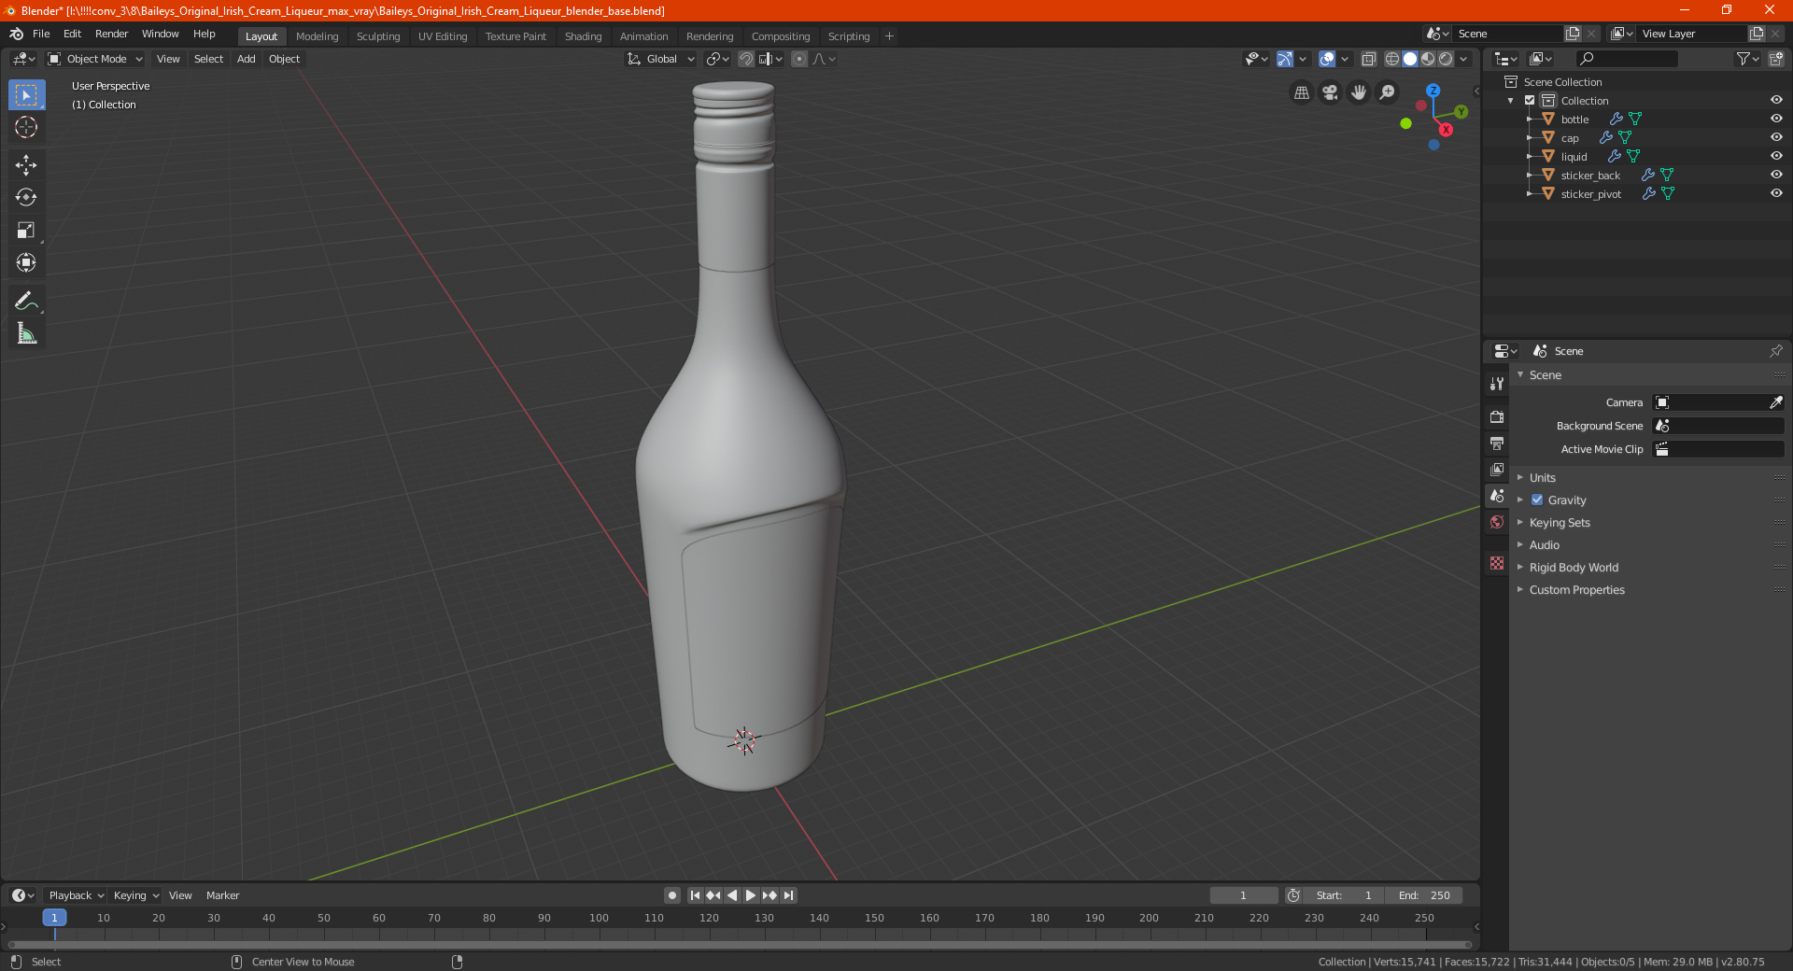Image resolution: width=1793 pixels, height=971 pixels.
Task: Select the Select Box tool
Action: tap(26, 95)
